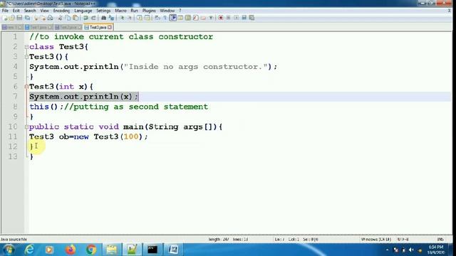456x256 pixels.
Task: Open the Run menu
Action: click(134, 11)
